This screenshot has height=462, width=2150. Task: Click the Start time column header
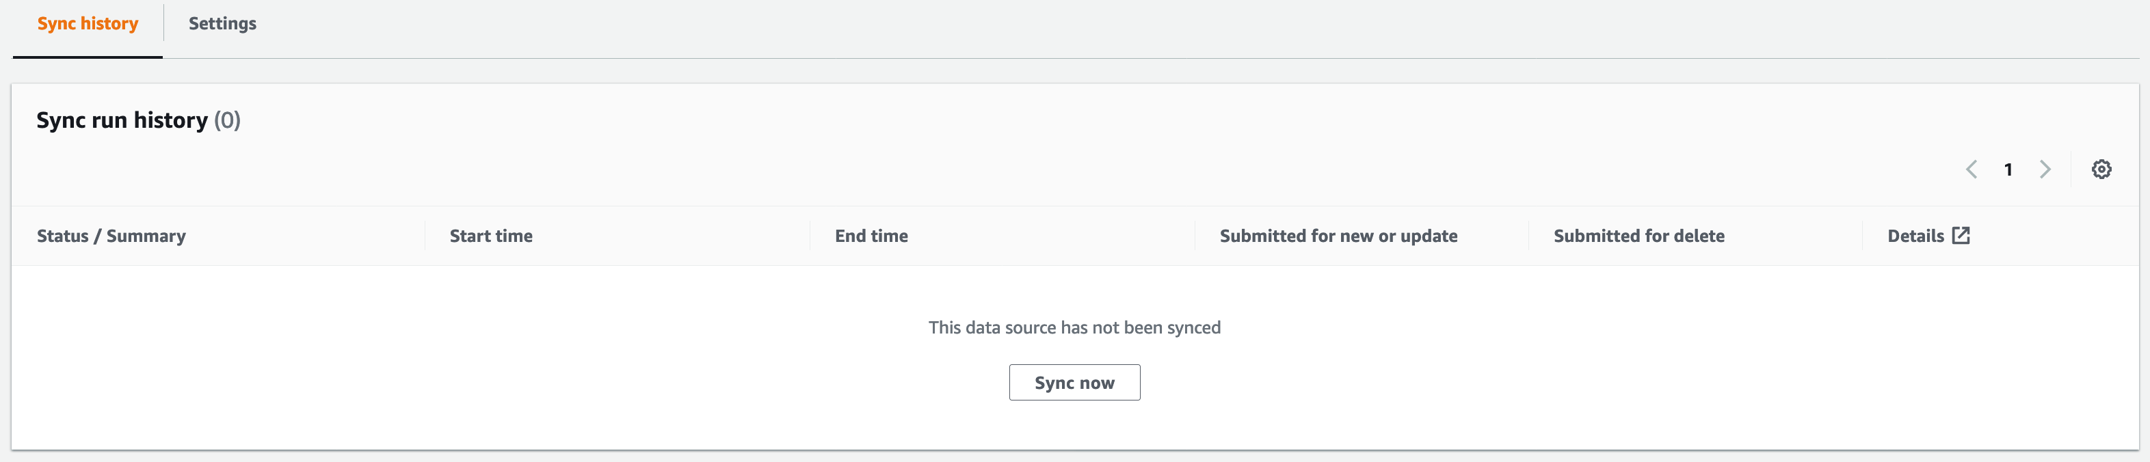click(491, 236)
